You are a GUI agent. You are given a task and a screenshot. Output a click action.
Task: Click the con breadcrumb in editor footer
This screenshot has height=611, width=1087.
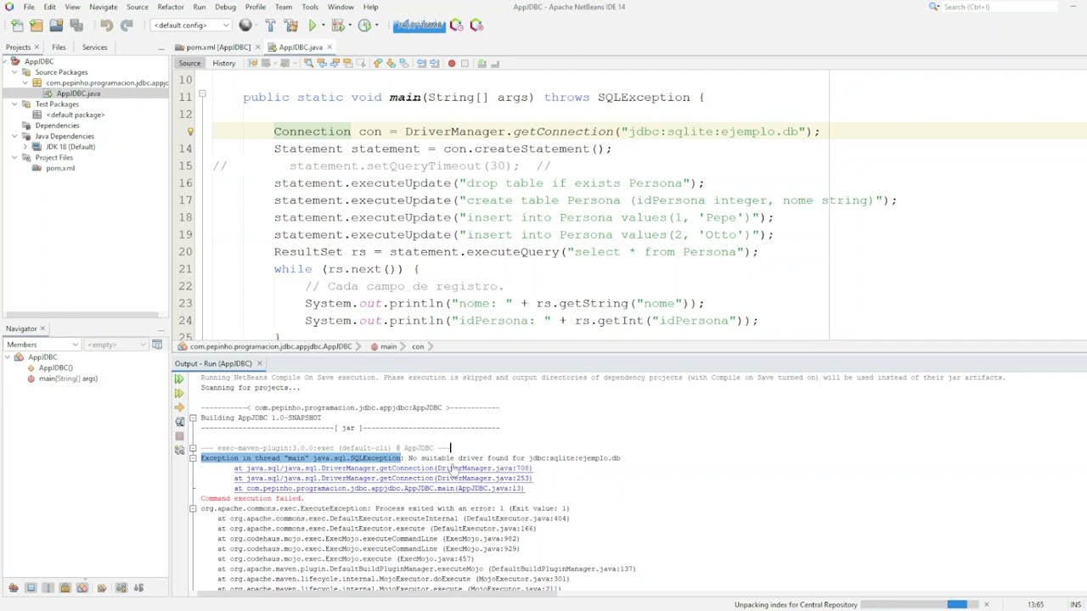coord(418,346)
